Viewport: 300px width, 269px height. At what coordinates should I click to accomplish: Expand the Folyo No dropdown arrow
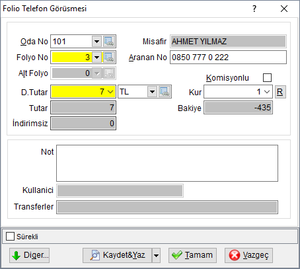(96, 58)
